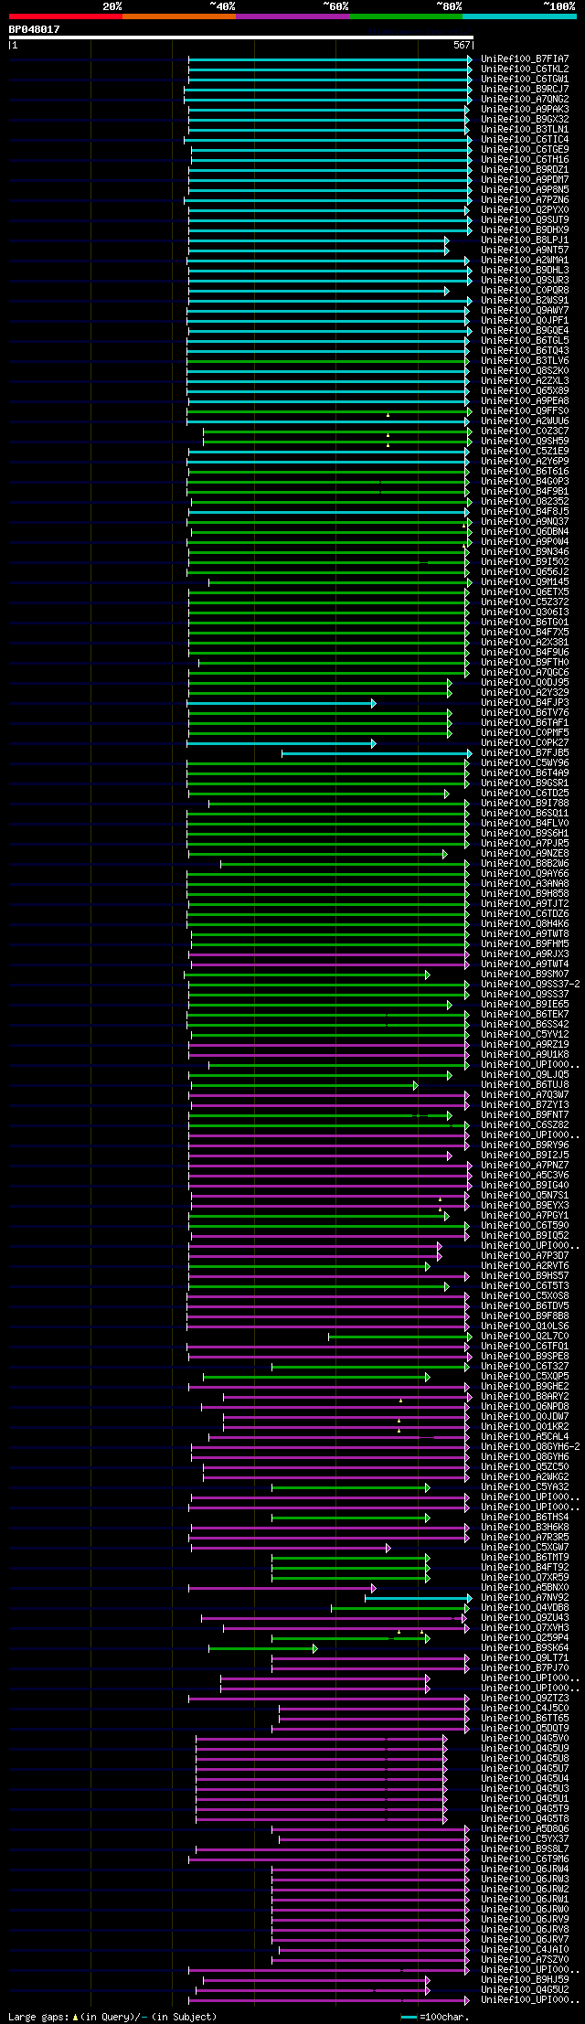
Task: Select the UniRef100_Q9SS37-2 label
Action: click(x=530, y=984)
